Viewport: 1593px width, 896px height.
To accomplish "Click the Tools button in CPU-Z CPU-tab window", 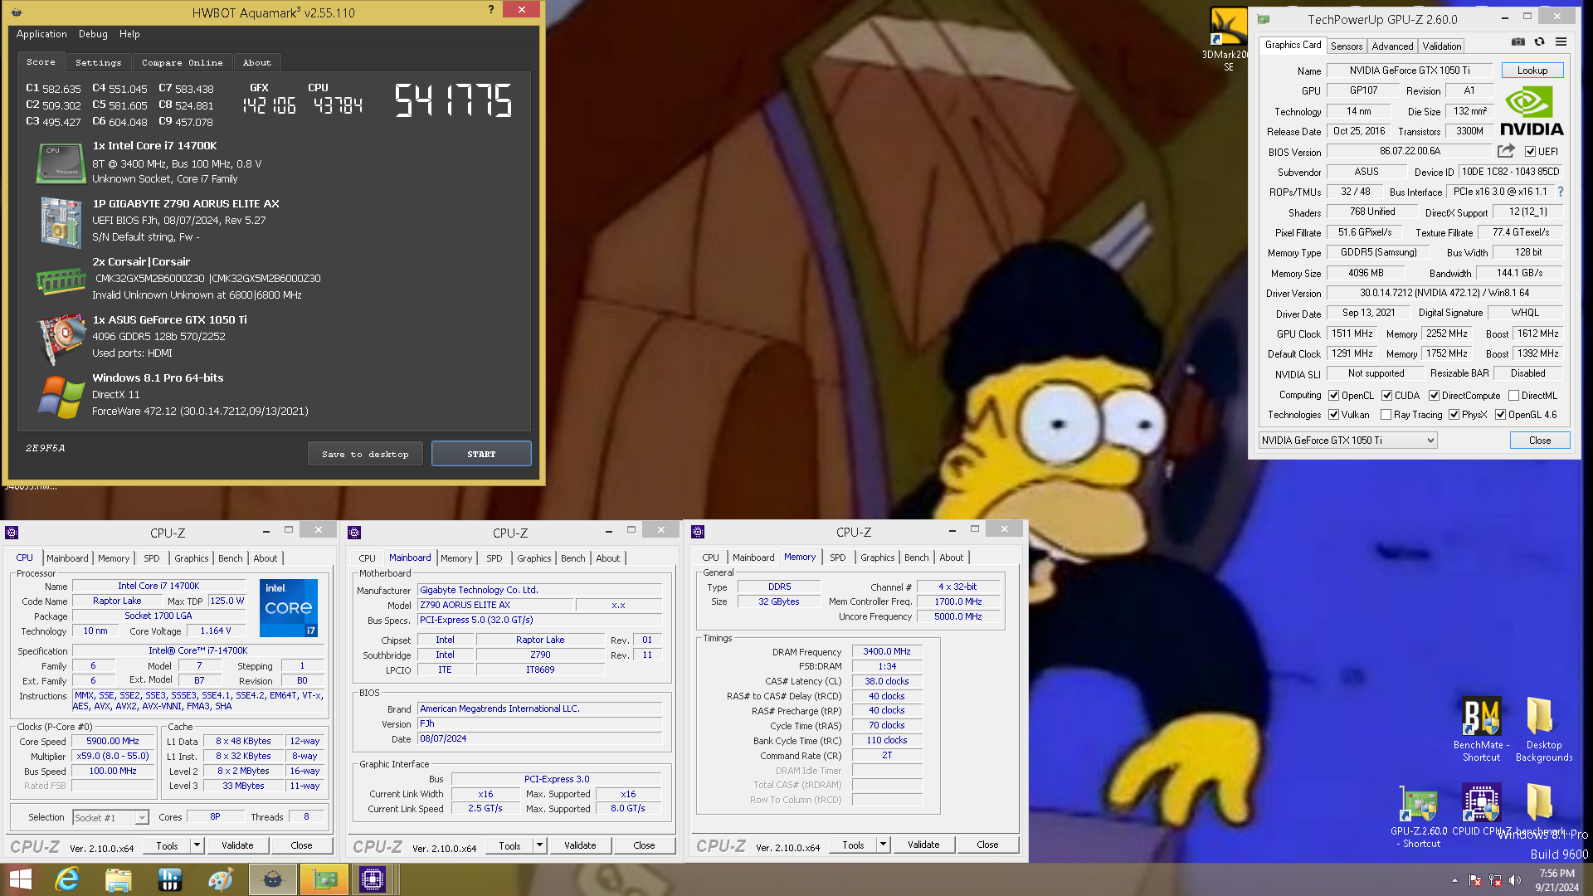I will [168, 845].
